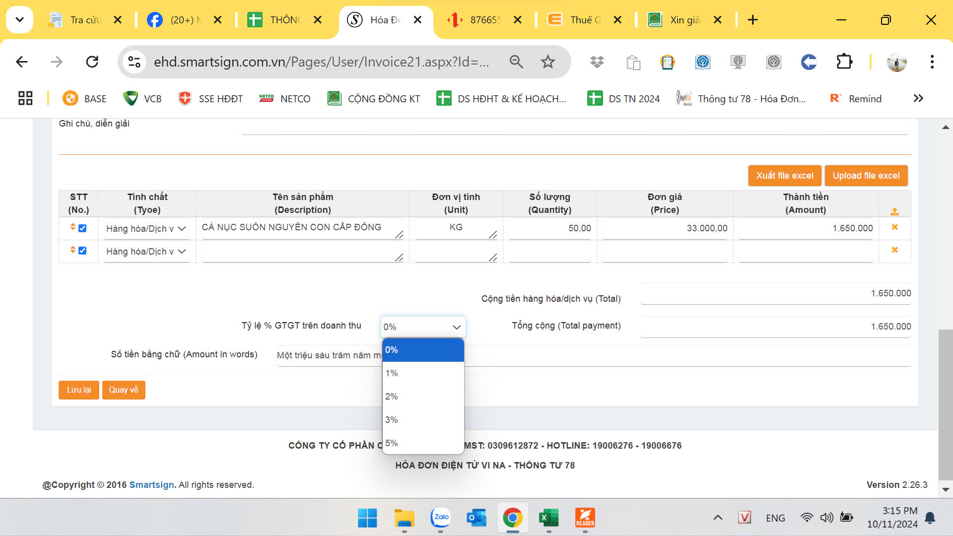Delete the first invoice row with orange X
The height and width of the screenshot is (536, 953).
tap(894, 227)
